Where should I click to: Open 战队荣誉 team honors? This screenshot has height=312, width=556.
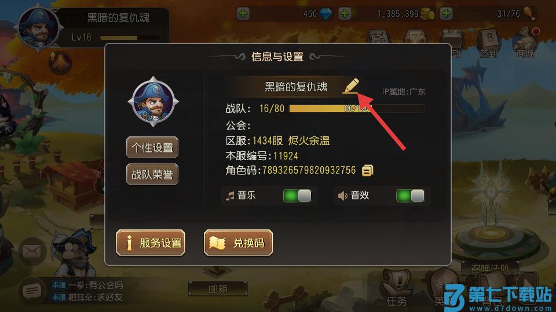click(x=152, y=174)
